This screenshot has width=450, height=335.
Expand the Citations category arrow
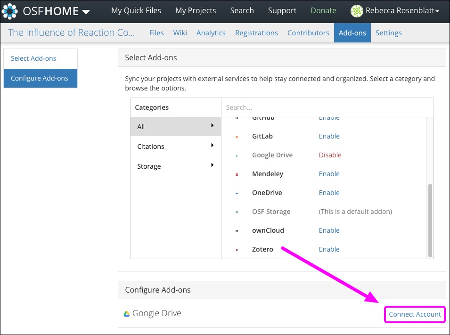tap(212, 145)
